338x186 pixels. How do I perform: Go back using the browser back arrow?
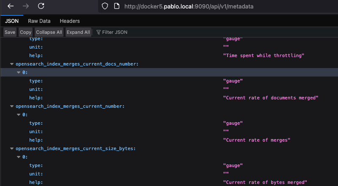click(11, 6)
